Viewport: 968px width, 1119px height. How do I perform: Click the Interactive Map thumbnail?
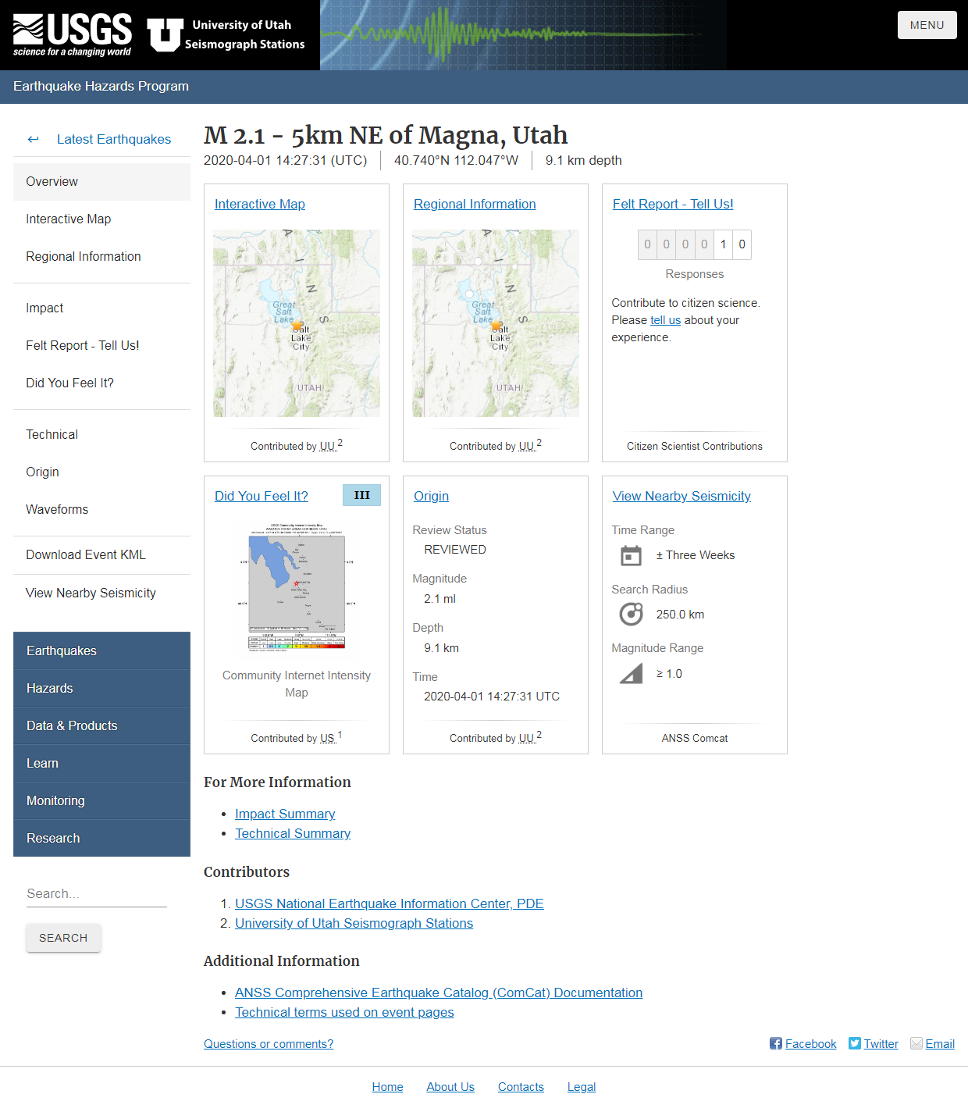(x=296, y=322)
